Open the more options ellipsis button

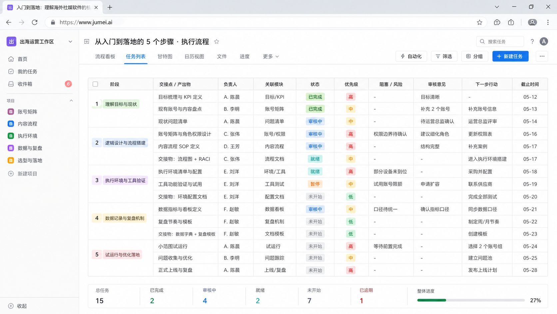(x=542, y=56)
